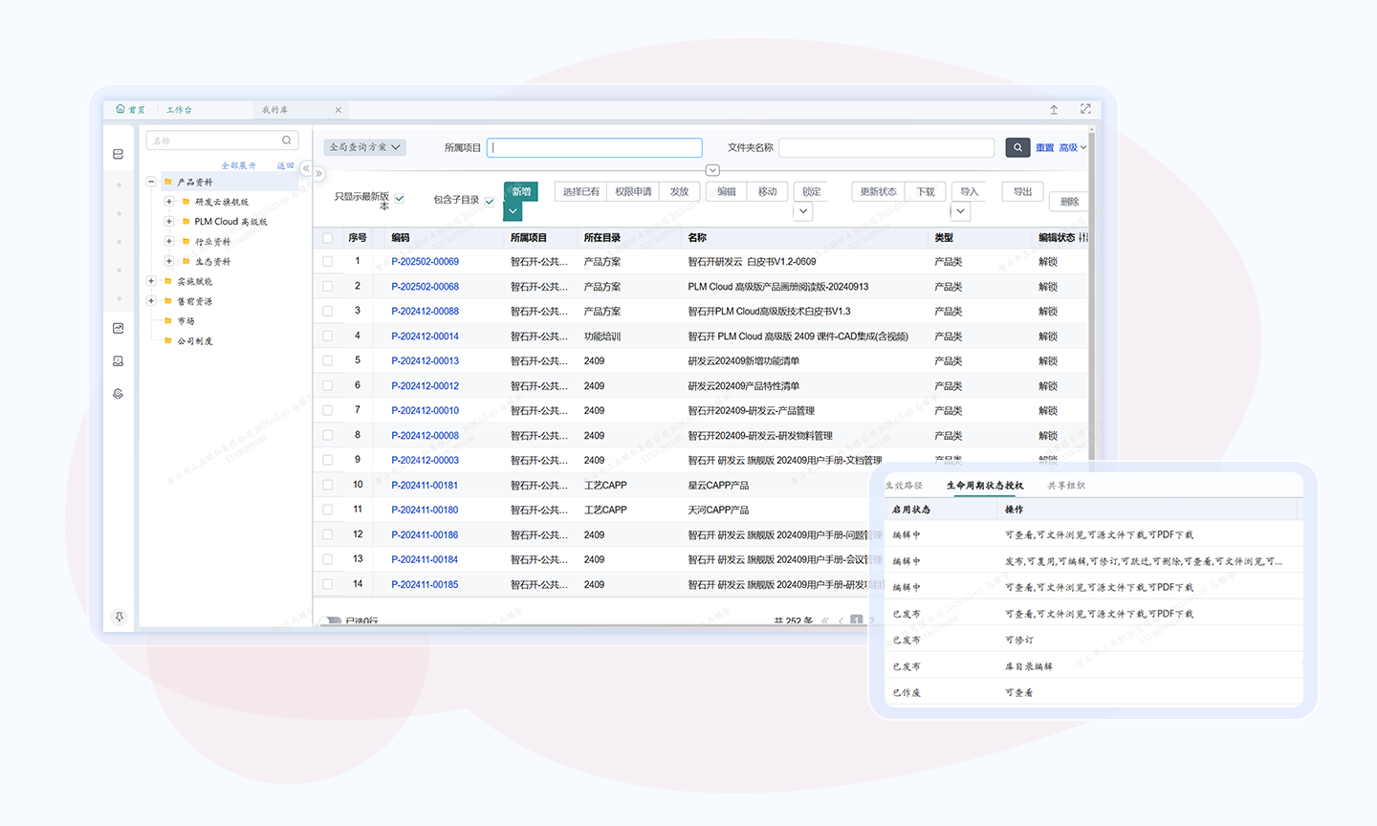Click the dark magnifier search button
The height and width of the screenshot is (826, 1377).
click(1017, 147)
